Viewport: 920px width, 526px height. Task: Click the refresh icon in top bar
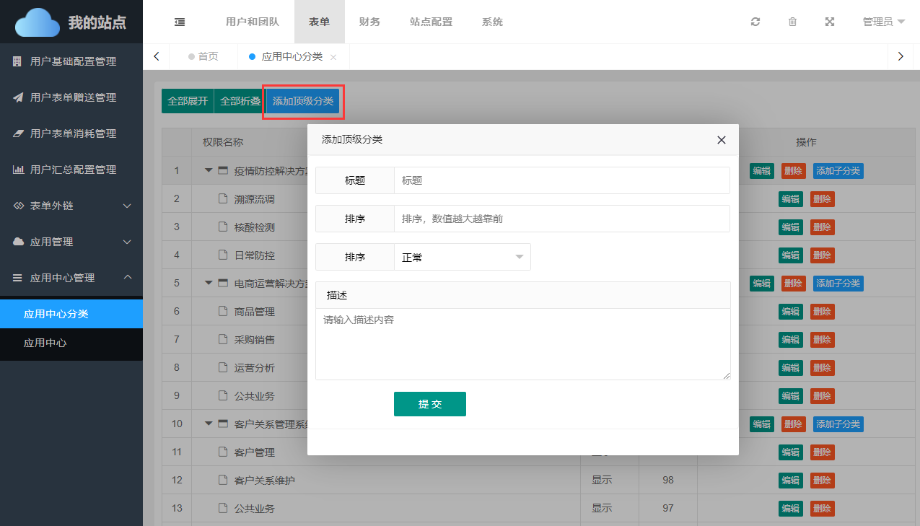pyautogui.click(x=755, y=22)
